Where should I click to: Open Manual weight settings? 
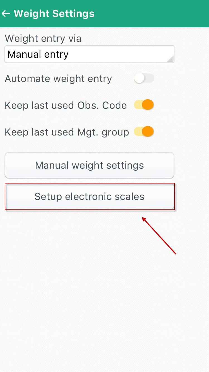point(89,165)
